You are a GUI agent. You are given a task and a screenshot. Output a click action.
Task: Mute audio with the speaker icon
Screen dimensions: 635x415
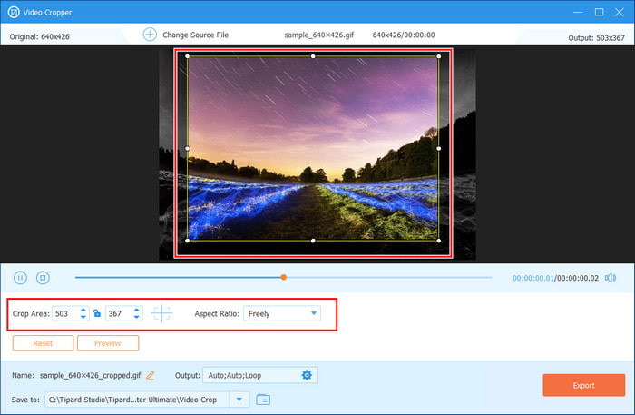(x=611, y=278)
